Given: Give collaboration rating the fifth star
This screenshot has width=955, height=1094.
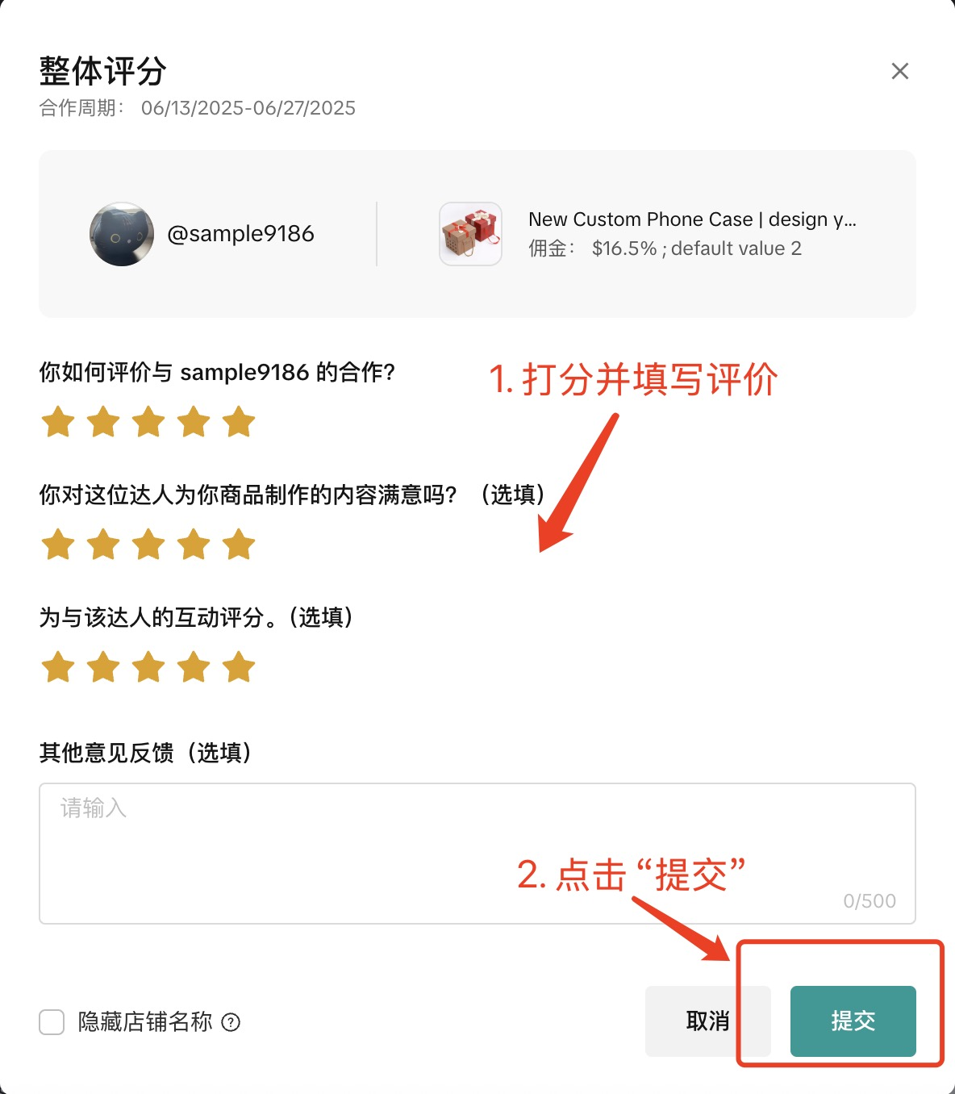Looking at the screenshot, I should (x=239, y=422).
